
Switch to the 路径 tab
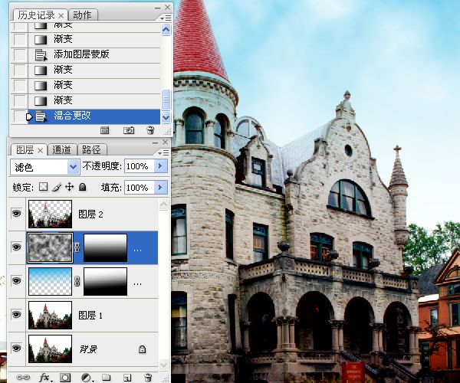pos(91,150)
